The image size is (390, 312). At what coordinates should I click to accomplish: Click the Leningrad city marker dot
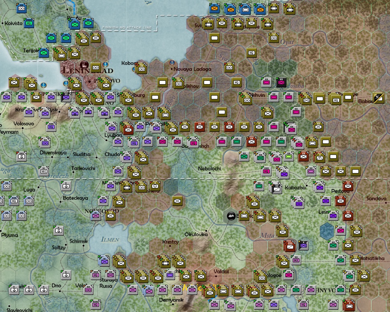coord(89,82)
